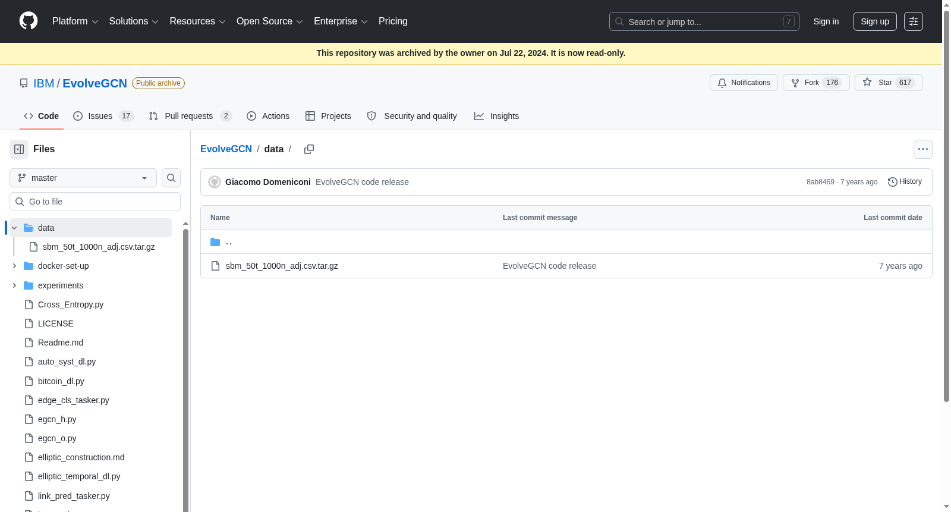This screenshot has width=951, height=512.
Task: Collapse the data folder chevron
Action: tap(14, 228)
